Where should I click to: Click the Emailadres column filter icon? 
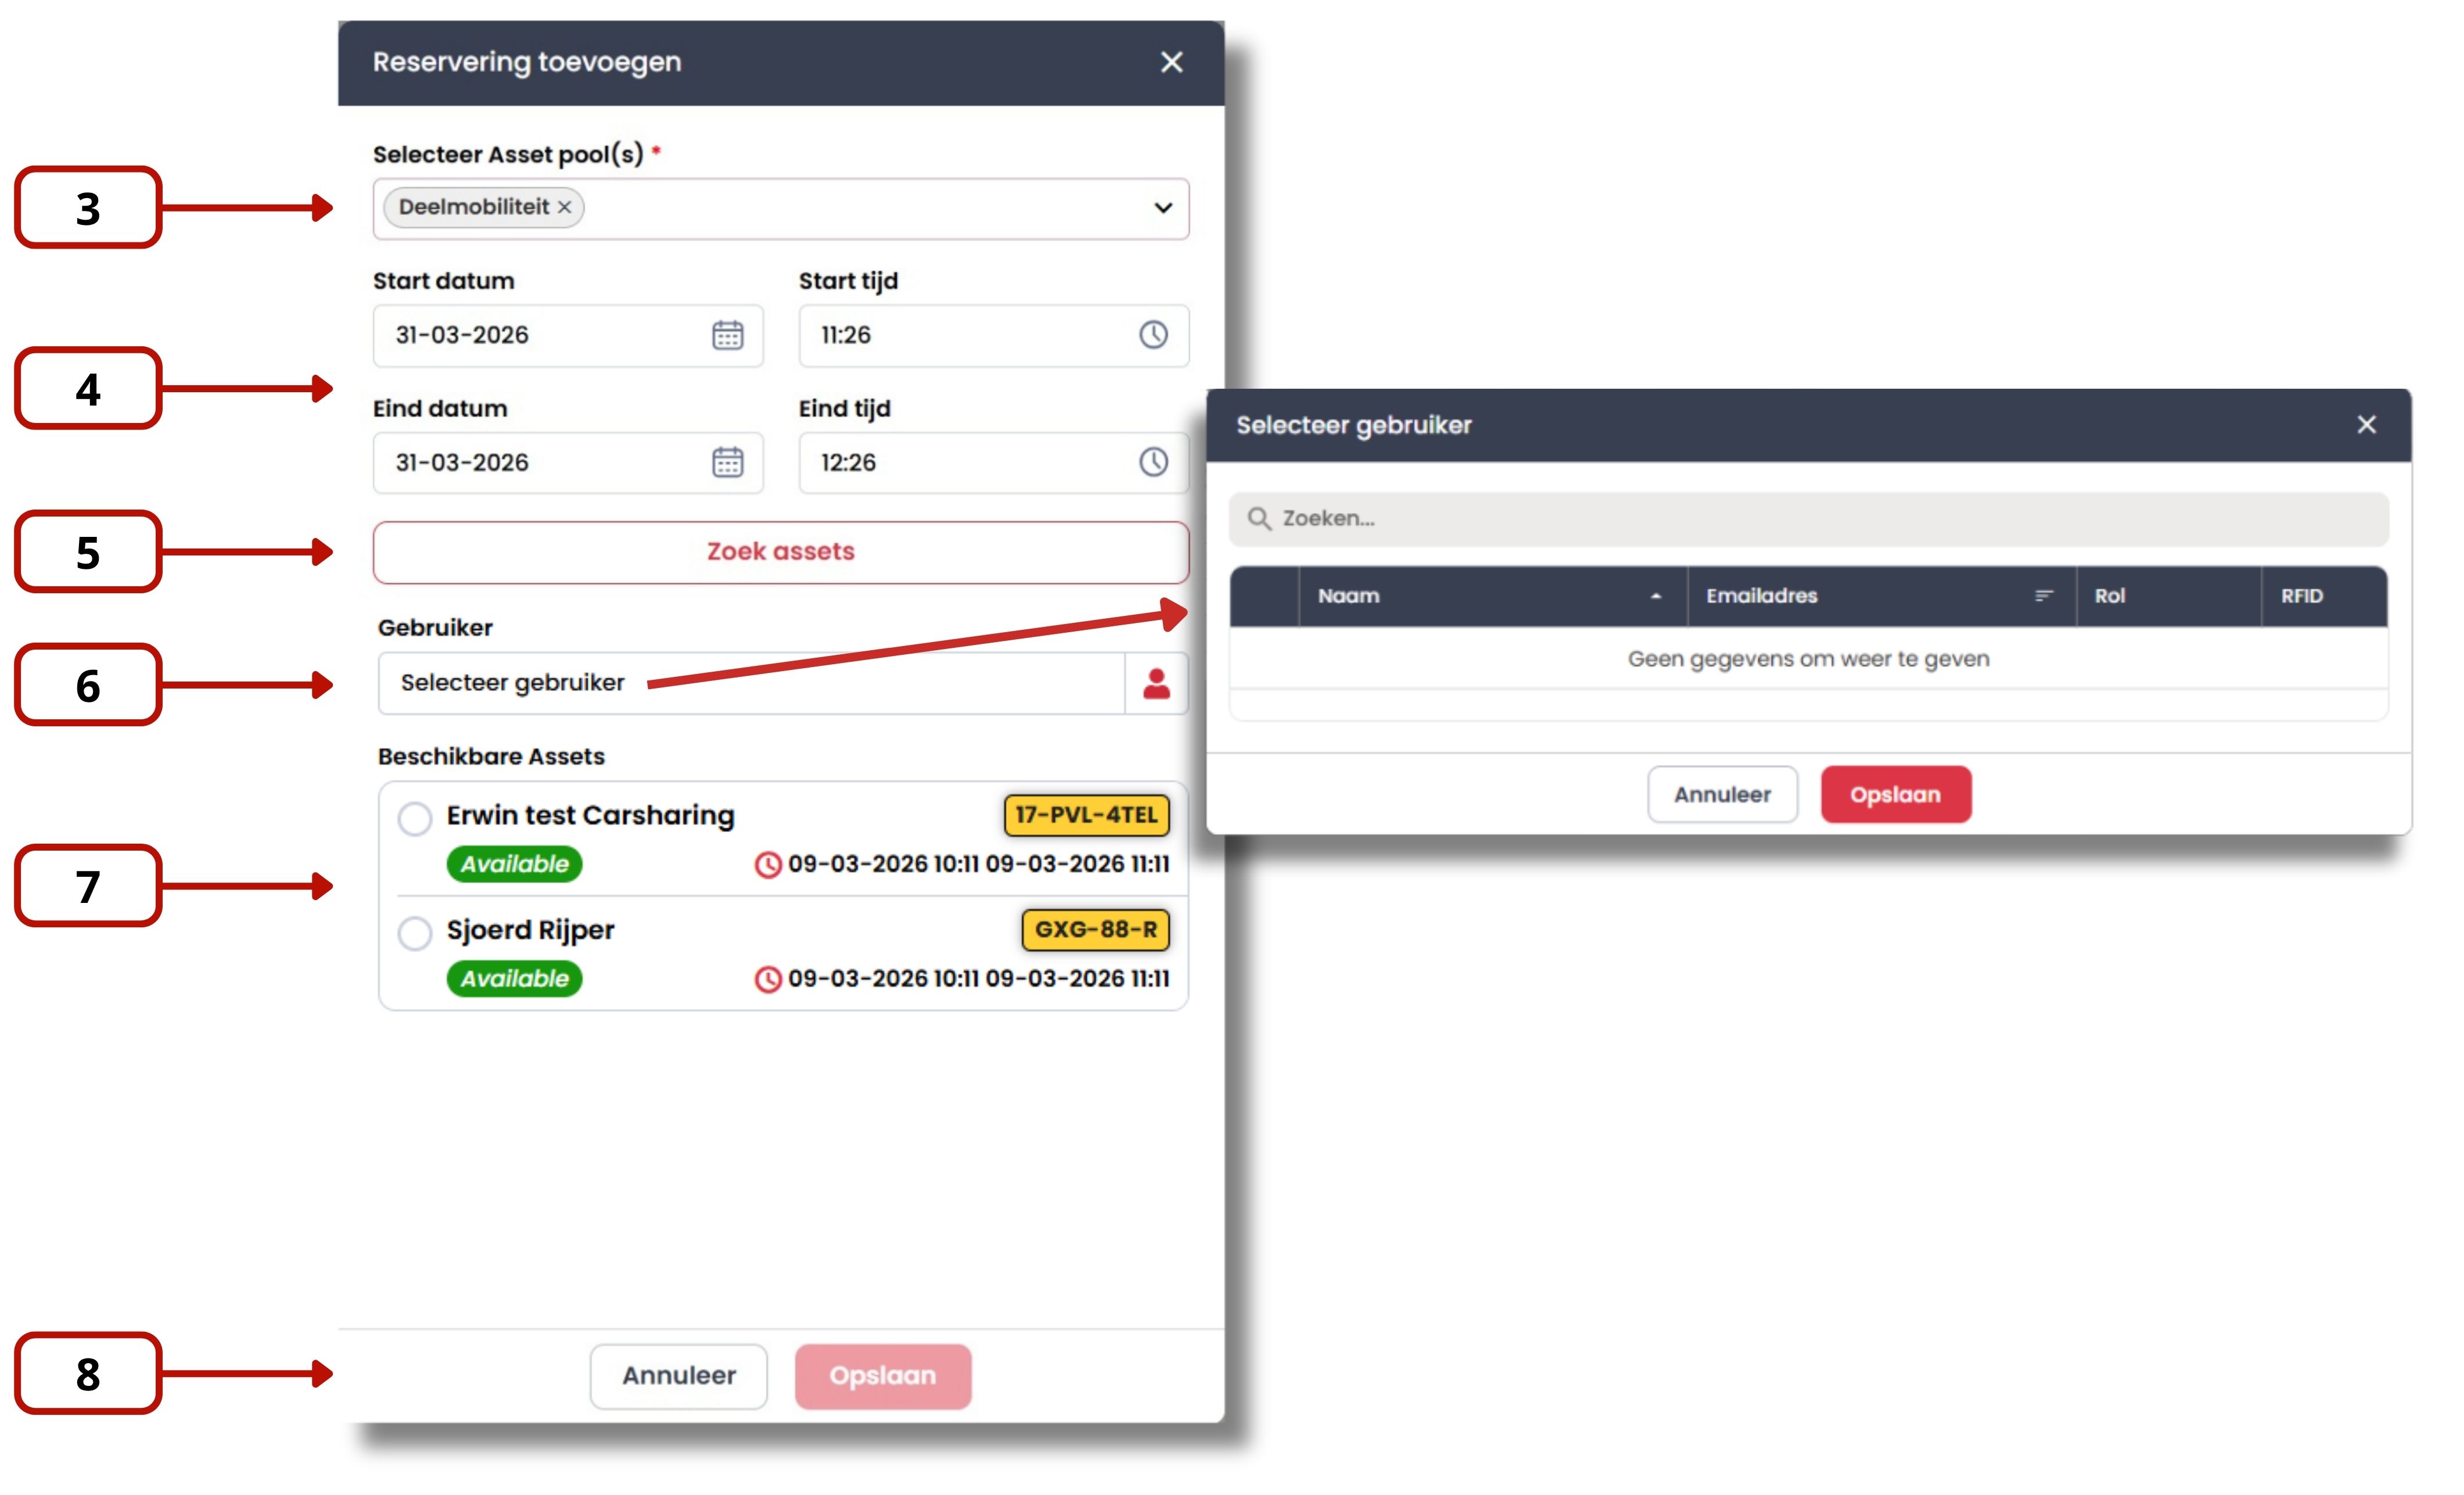(2043, 596)
